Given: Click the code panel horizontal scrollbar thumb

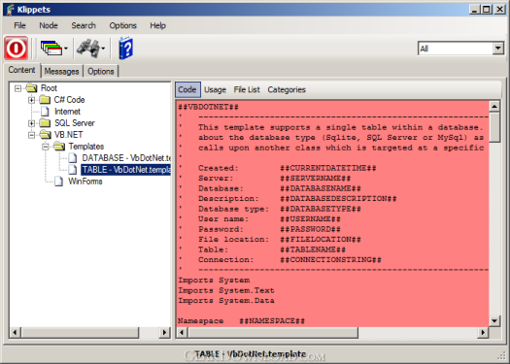Looking at the screenshot, I should tap(273, 333).
